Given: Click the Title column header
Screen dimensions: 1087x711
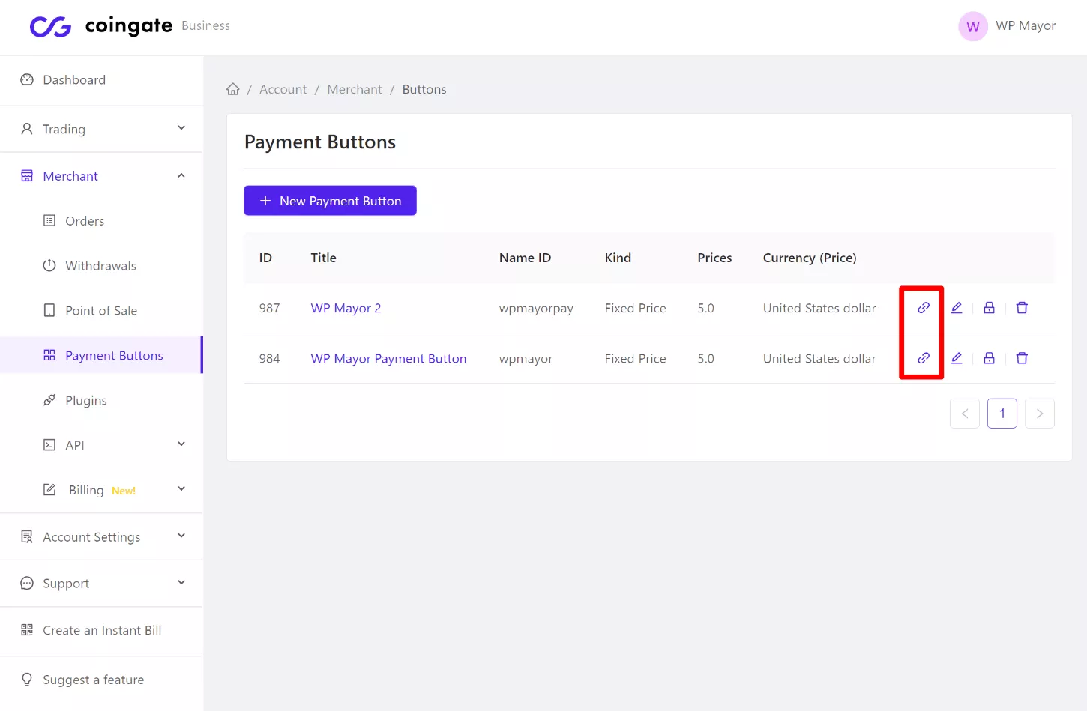Looking at the screenshot, I should point(323,258).
